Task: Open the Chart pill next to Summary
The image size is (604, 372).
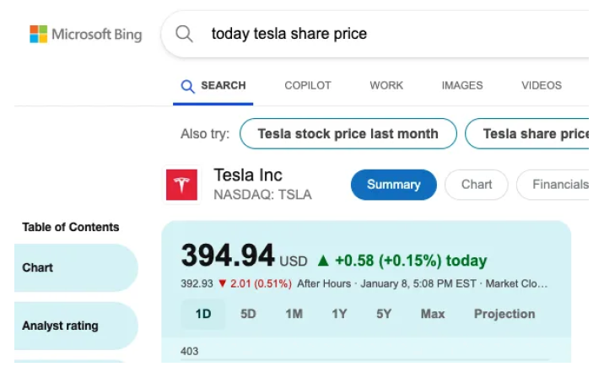Action: click(x=477, y=185)
